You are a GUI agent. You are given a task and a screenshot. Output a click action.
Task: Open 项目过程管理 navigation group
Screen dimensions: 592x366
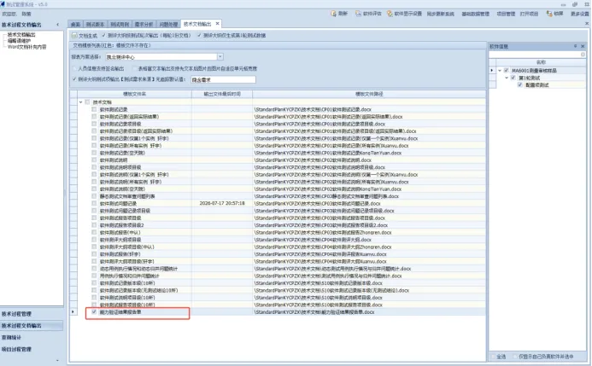32,349
